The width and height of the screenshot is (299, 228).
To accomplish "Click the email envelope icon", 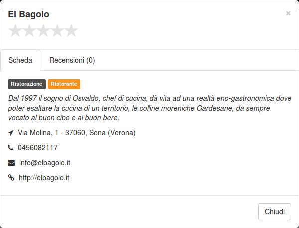I will click(11, 163).
